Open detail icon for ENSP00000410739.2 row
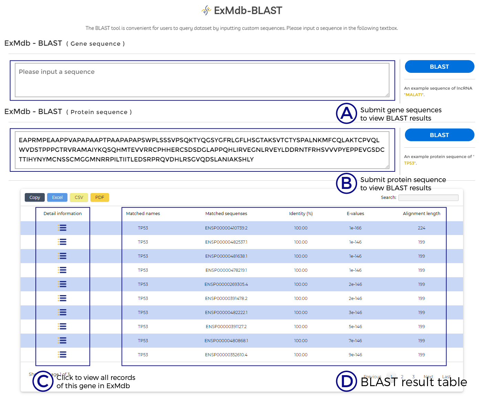This screenshot has width=482, height=404. 62,228
